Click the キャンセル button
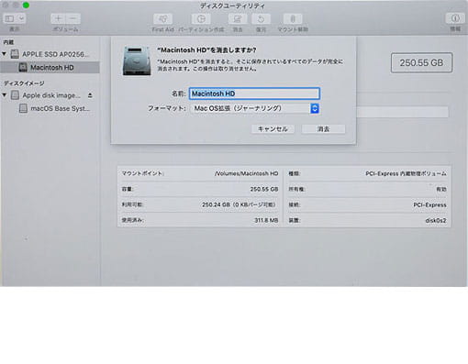 click(x=273, y=129)
